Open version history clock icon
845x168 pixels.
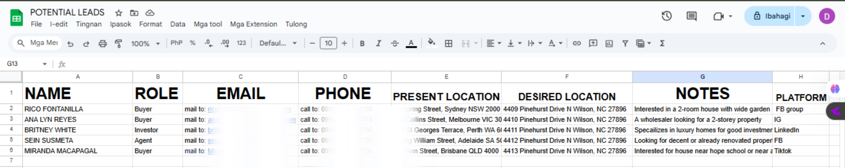666,16
